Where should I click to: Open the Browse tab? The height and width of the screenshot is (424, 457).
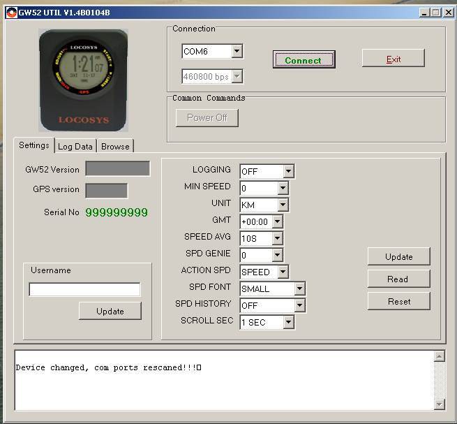(x=114, y=147)
